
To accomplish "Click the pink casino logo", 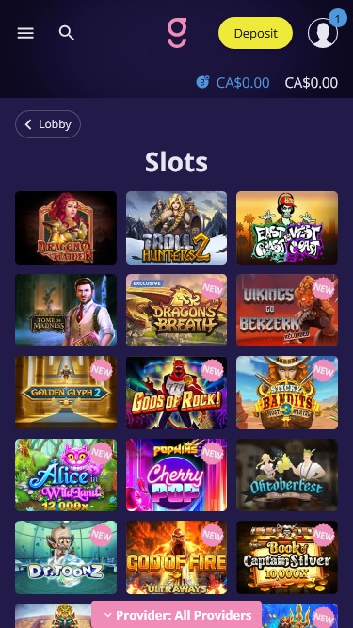I will click(x=177, y=33).
